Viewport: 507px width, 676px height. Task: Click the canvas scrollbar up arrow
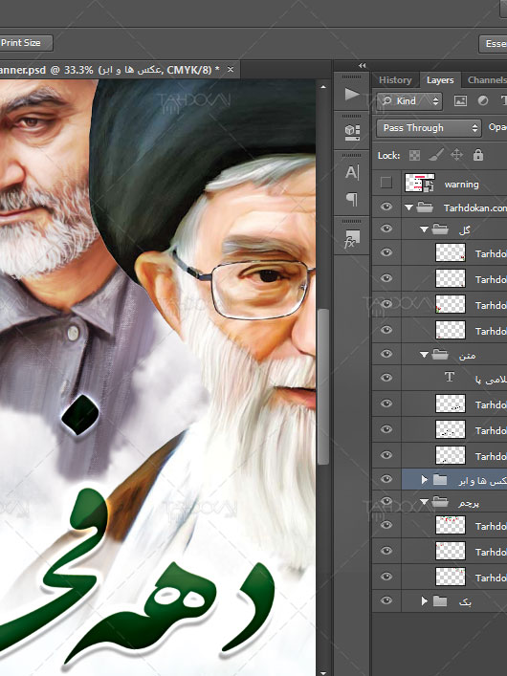click(323, 87)
